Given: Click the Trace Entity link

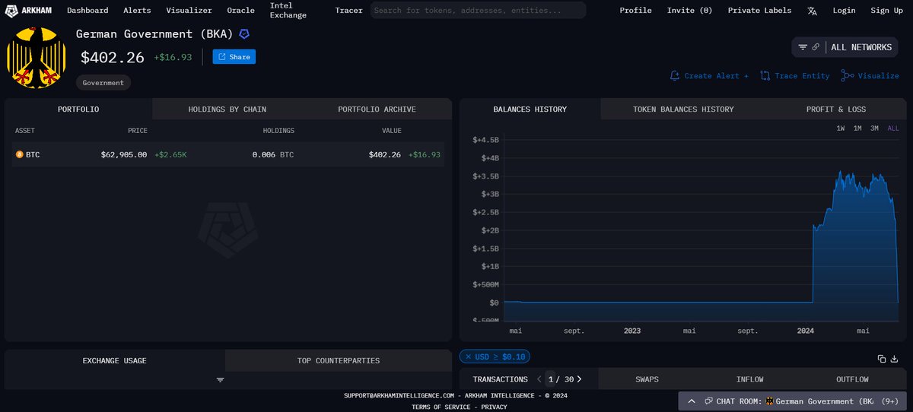Looking at the screenshot, I should [x=802, y=76].
